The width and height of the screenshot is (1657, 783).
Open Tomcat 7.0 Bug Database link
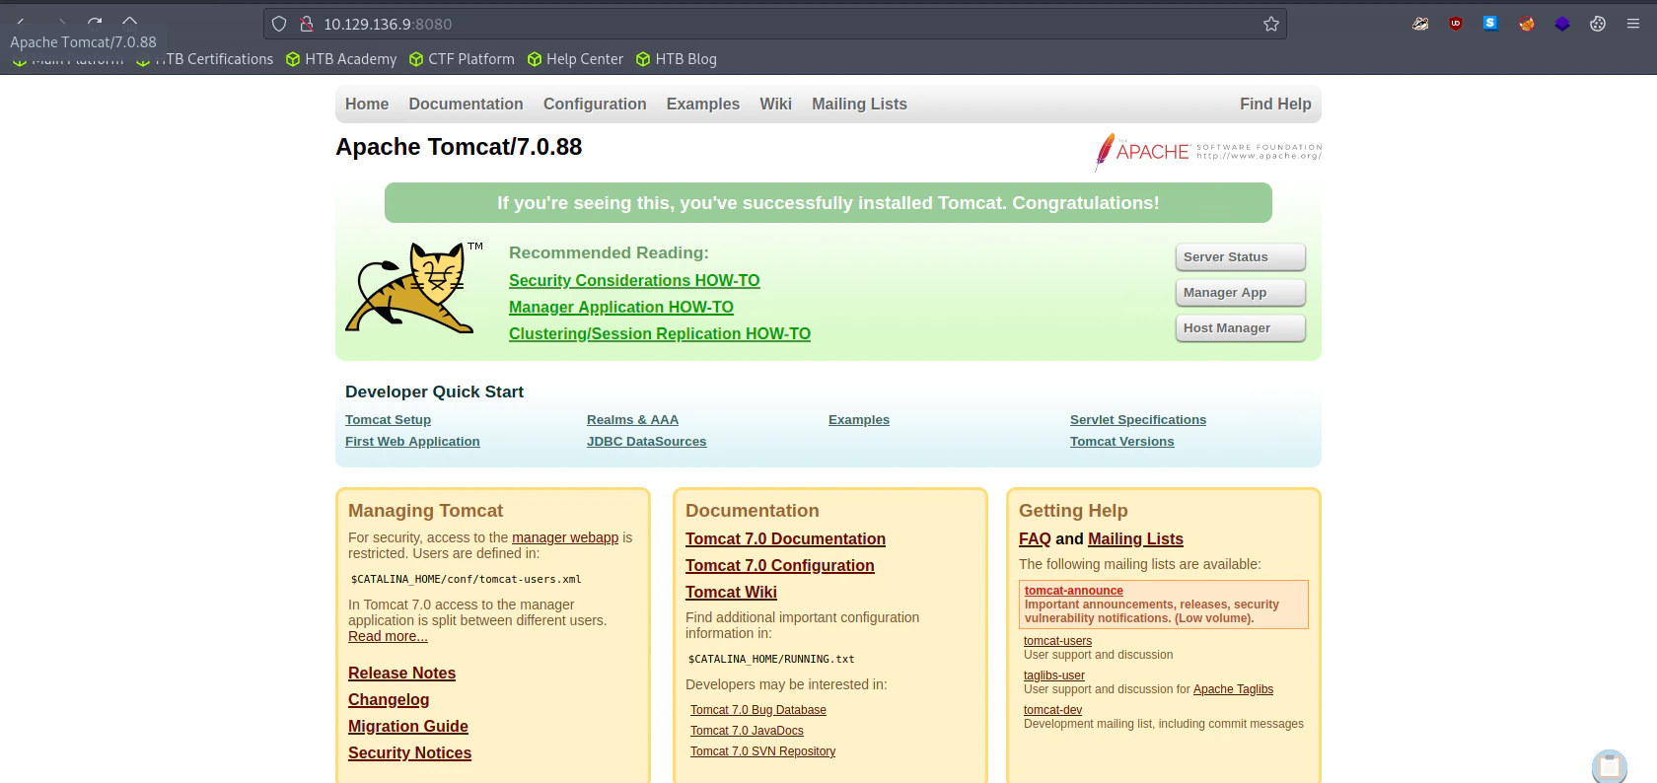tap(758, 710)
